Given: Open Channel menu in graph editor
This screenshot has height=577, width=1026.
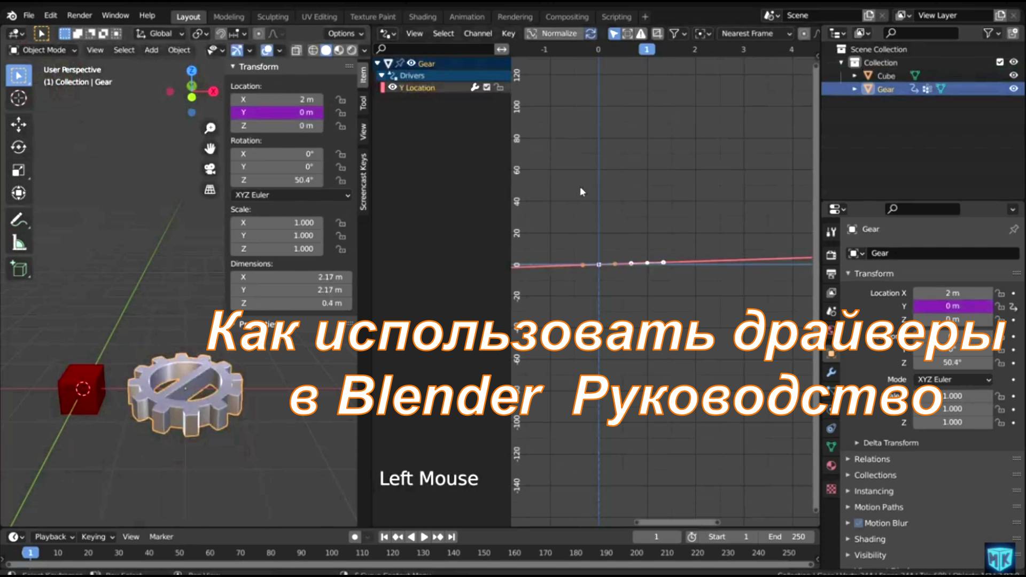Looking at the screenshot, I should point(478,34).
